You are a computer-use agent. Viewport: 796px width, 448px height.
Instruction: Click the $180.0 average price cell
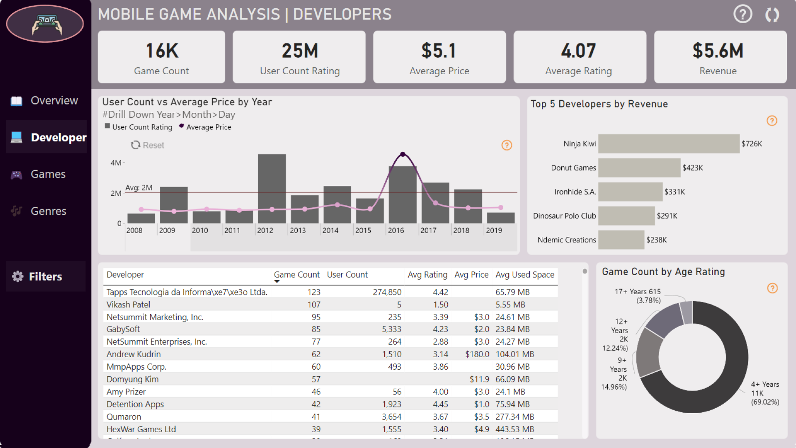(x=477, y=354)
